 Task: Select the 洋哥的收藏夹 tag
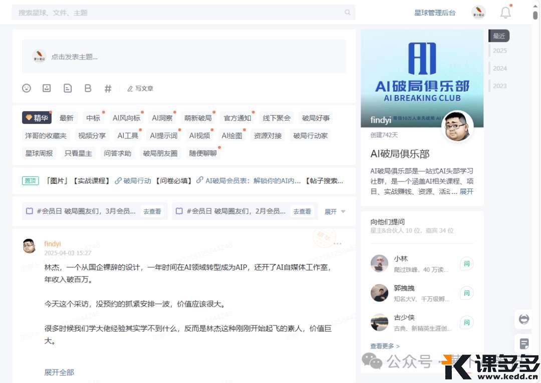[46, 135]
